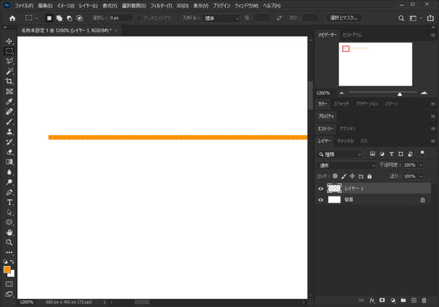Open the 不透明度 opacity dropdown arrow
Image resolution: width=439 pixels, height=307 pixels.
[x=421, y=165]
